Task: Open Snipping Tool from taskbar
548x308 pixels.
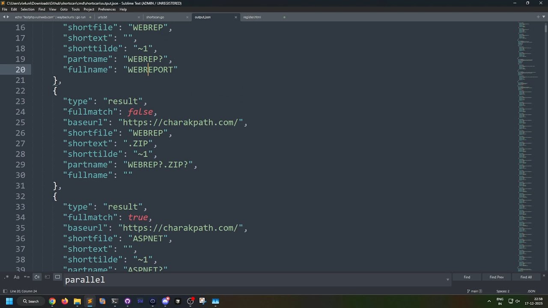Action: 203,301
